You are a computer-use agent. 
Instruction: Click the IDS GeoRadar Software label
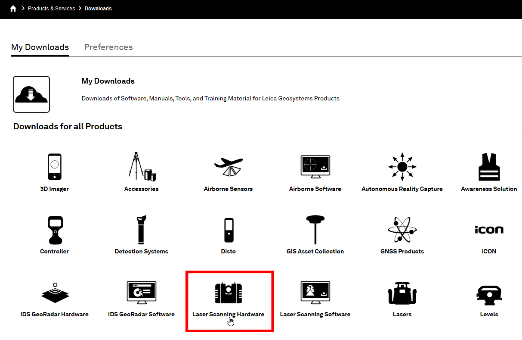coord(142,314)
